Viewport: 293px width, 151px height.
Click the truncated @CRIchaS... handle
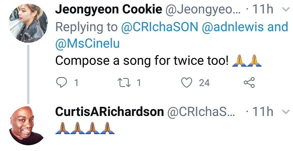point(201,112)
